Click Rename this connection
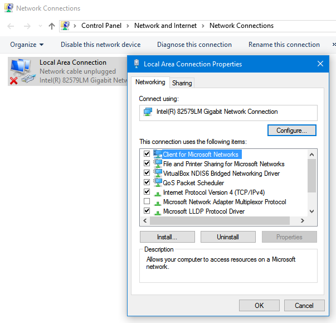336x323 pixels. point(284,45)
